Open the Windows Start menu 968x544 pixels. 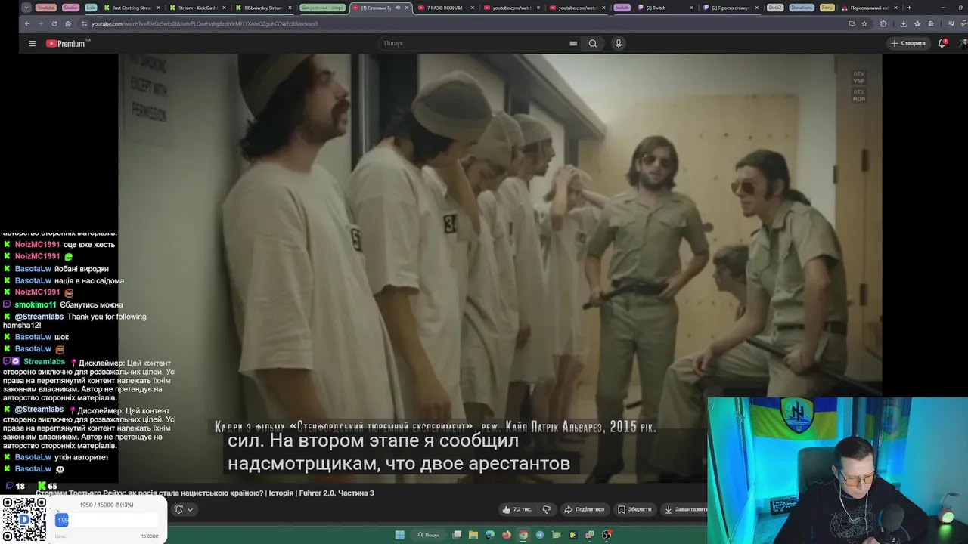[x=400, y=535]
